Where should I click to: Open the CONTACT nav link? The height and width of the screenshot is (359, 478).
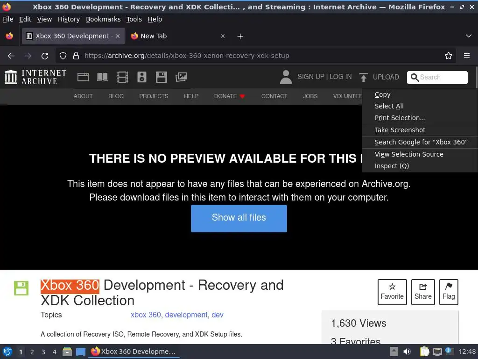click(274, 96)
